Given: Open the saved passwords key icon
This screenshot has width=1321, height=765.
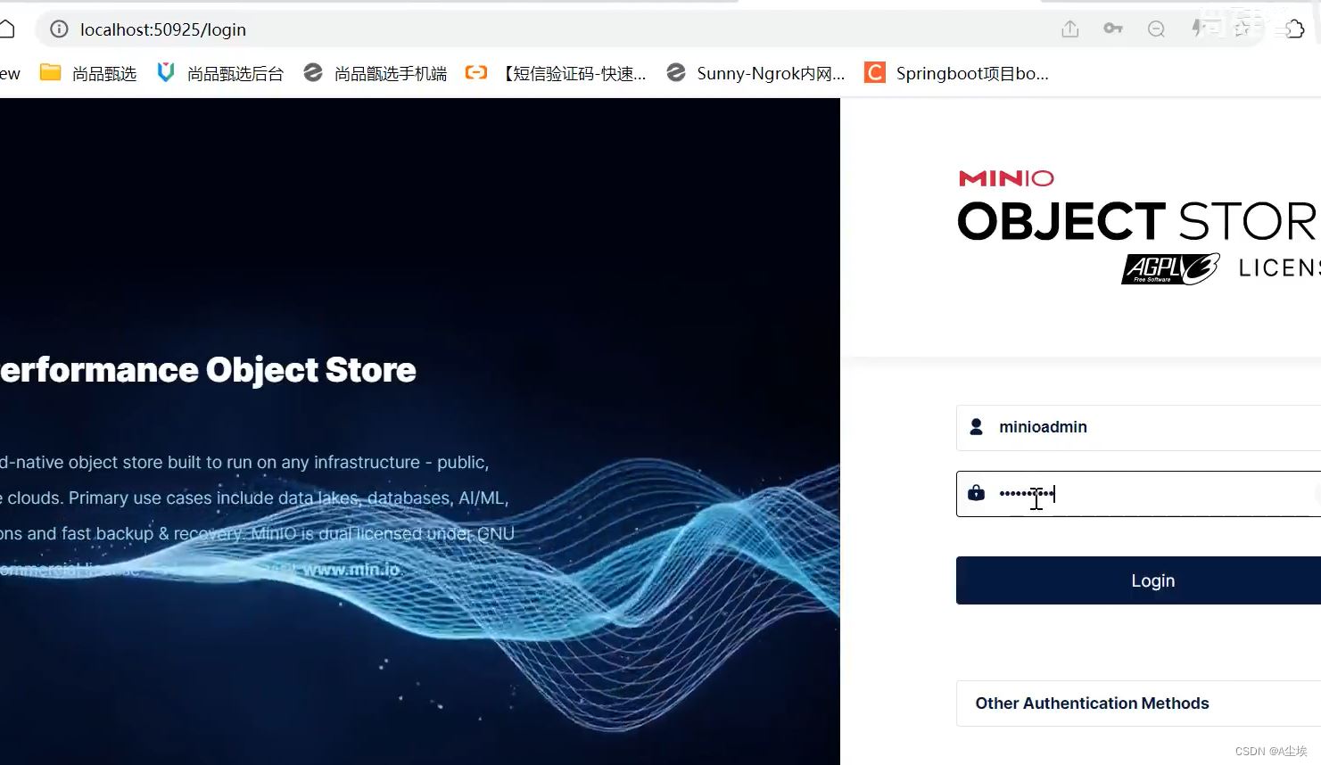Looking at the screenshot, I should [1113, 29].
